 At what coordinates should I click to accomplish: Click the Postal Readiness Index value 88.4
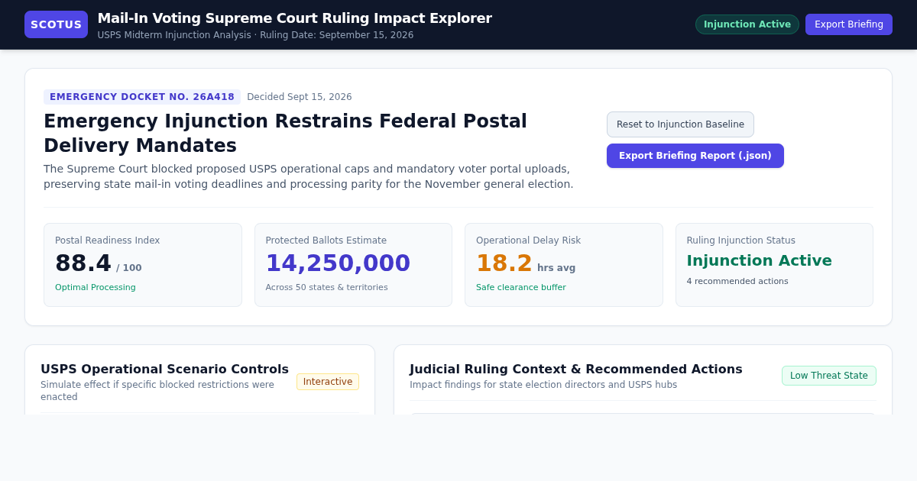click(x=83, y=263)
